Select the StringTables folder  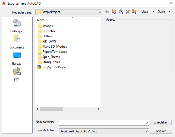pos(49,62)
